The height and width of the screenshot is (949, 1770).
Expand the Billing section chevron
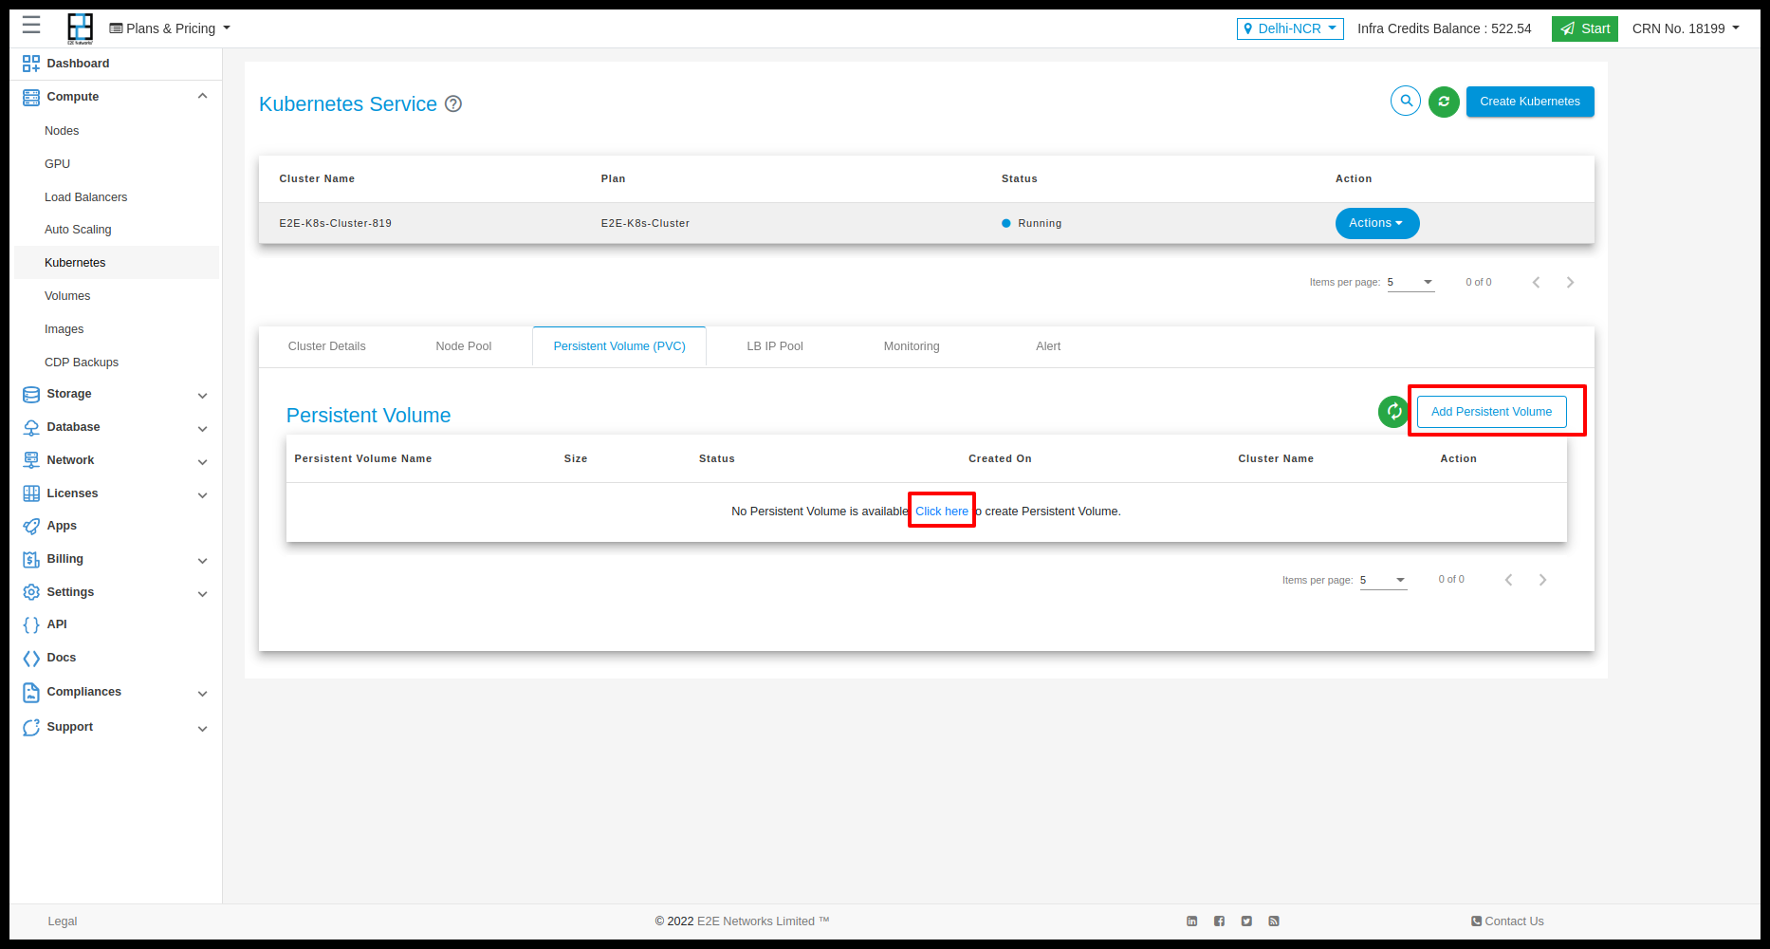202,560
